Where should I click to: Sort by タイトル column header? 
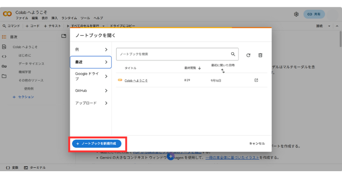(x=130, y=68)
